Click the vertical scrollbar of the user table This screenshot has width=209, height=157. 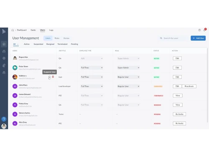207,85
